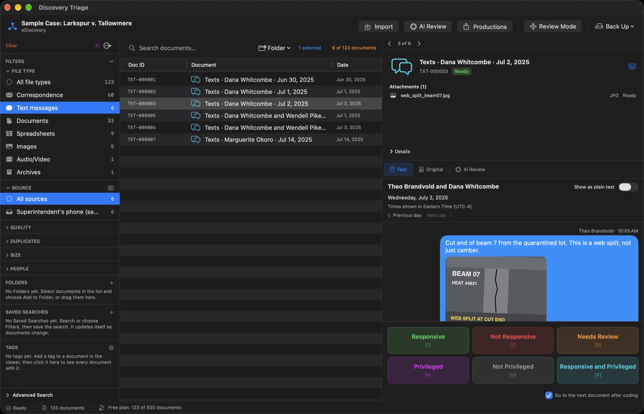Image resolution: width=644 pixels, height=414 pixels.
Task: Enter Review Mode
Action: 553,27
